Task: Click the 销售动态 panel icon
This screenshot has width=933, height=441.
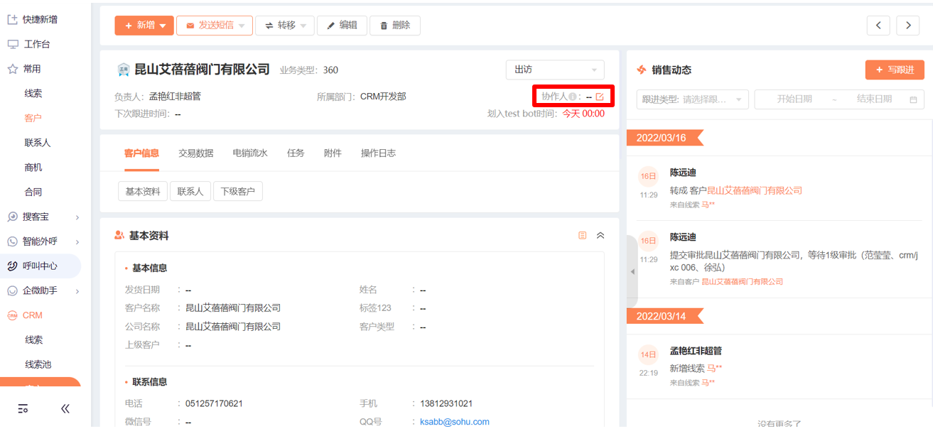Action: (641, 70)
